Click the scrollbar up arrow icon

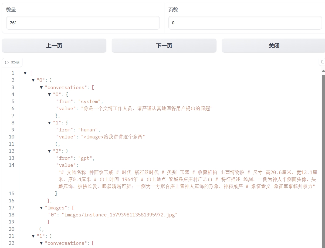(323, 71)
